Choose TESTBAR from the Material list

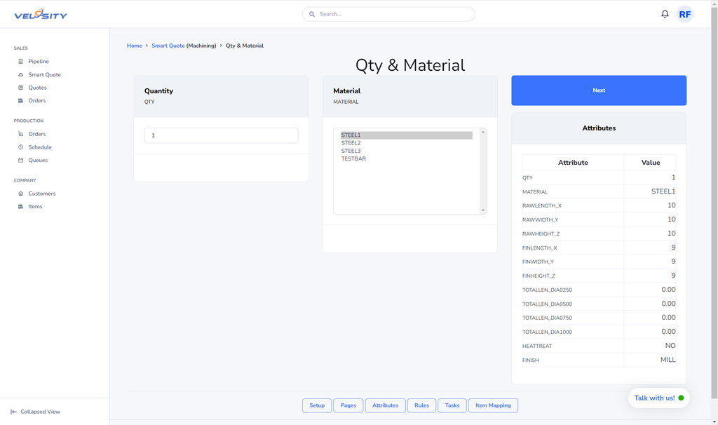(353, 158)
